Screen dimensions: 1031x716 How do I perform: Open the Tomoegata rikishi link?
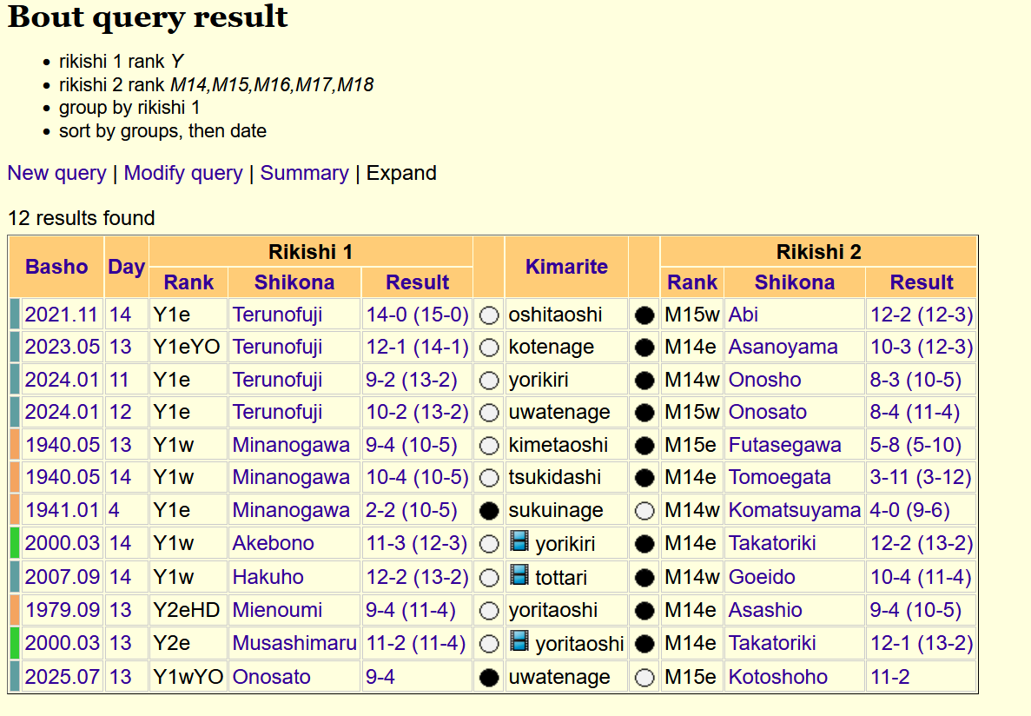click(779, 477)
